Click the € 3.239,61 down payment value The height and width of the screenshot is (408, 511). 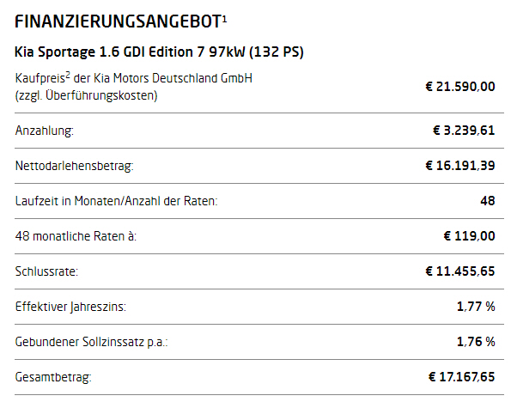click(x=464, y=131)
